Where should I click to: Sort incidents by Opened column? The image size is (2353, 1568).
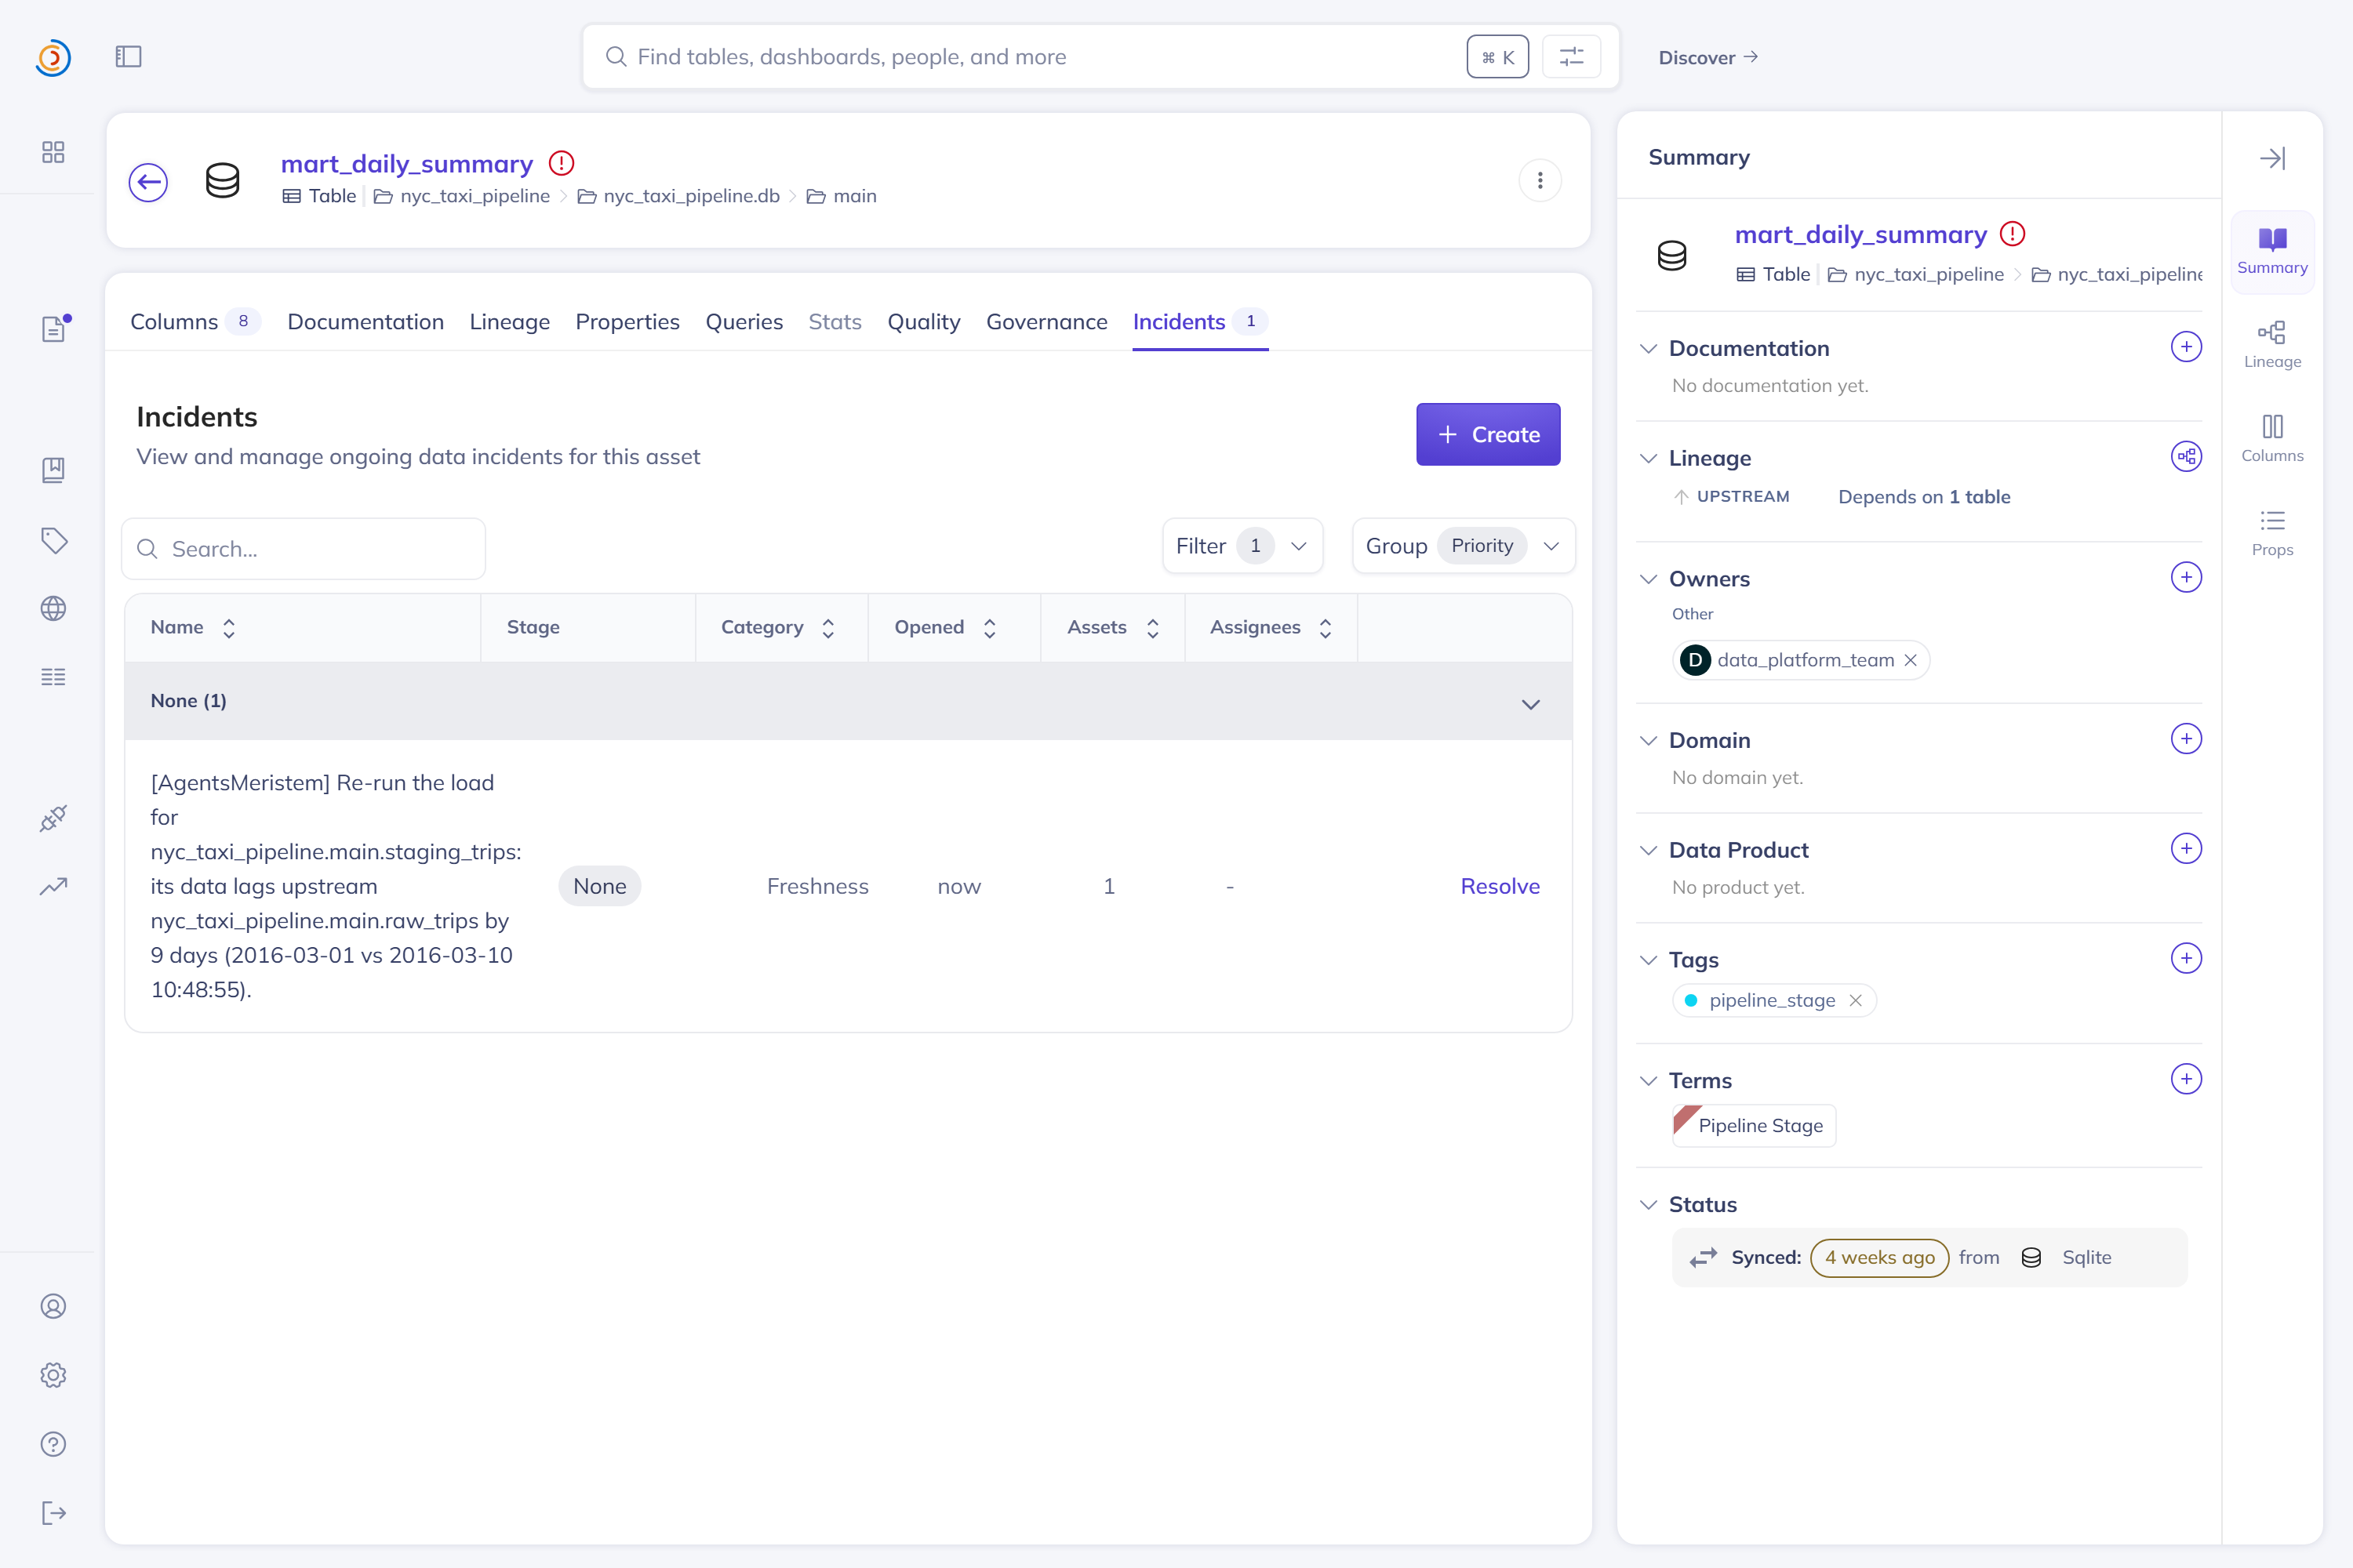click(989, 628)
